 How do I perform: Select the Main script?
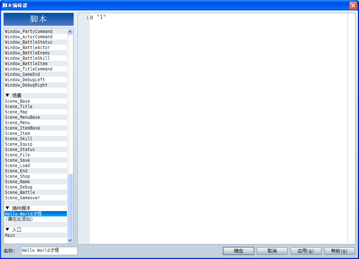35,235
